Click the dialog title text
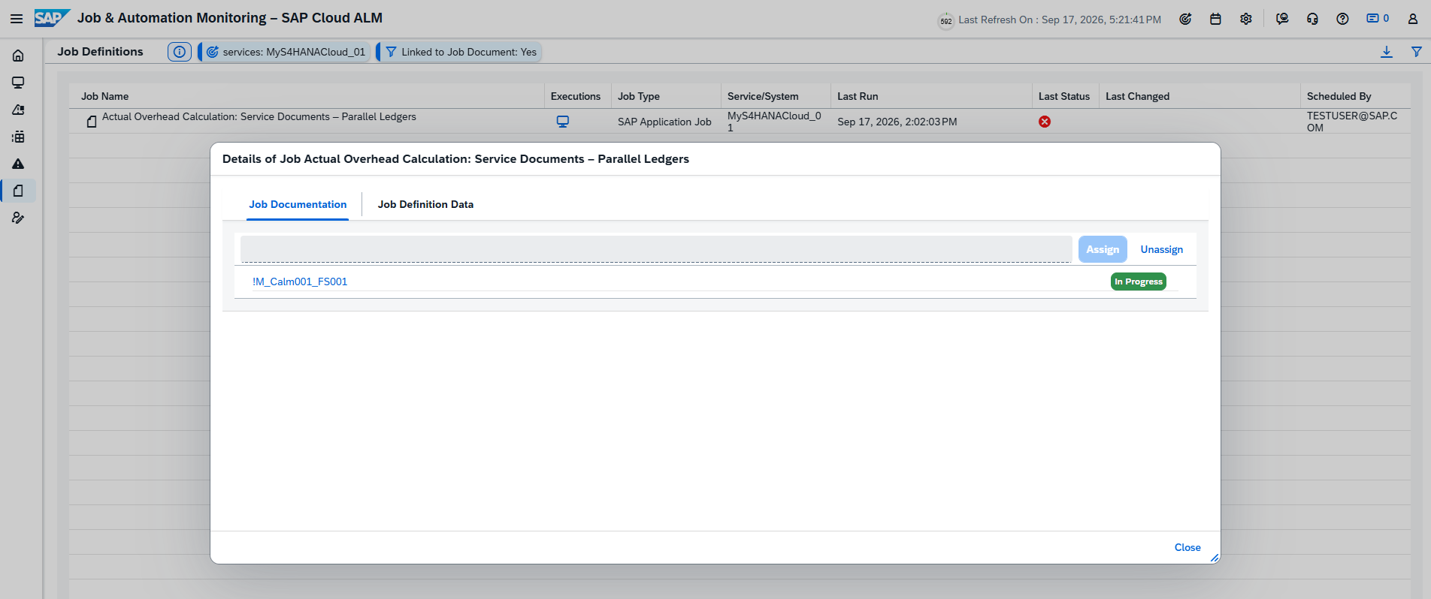Viewport: 1431px width, 599px height. (455, 159)
